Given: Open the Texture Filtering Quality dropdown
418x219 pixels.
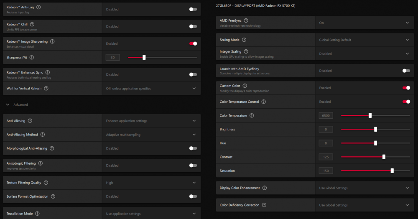Looking at the screenshot, I should [194, 183].
